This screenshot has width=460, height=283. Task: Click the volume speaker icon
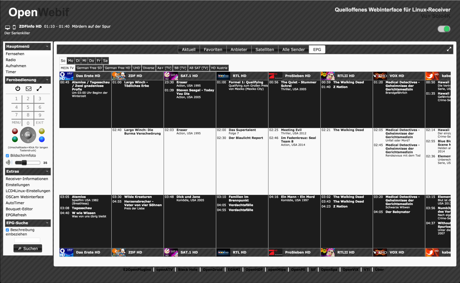(9, 162)
